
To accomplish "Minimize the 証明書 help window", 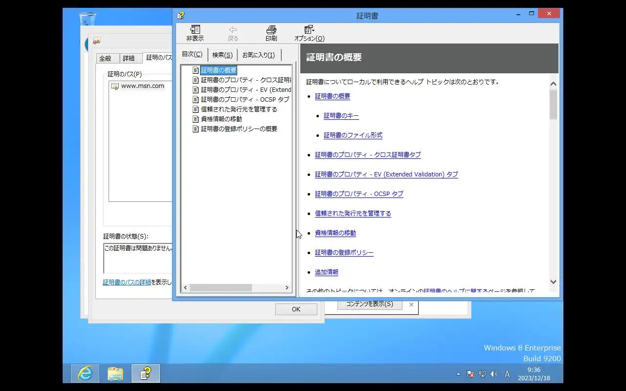I will [x=518, y=14].
